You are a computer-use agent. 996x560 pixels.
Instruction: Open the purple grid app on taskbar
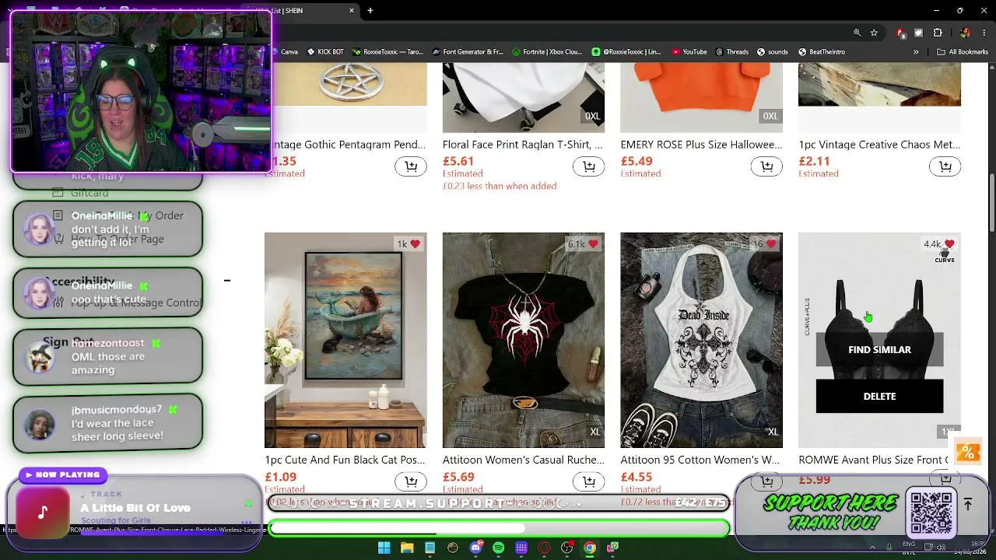[x=521, y=548]
